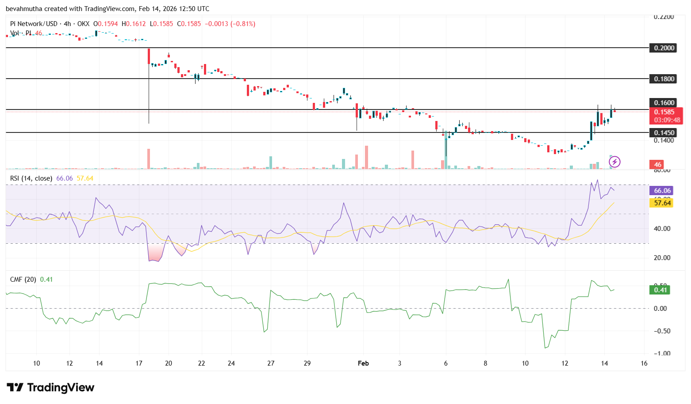
Task: Click the TradingView logo in bottom left
Action: point(50,388)
